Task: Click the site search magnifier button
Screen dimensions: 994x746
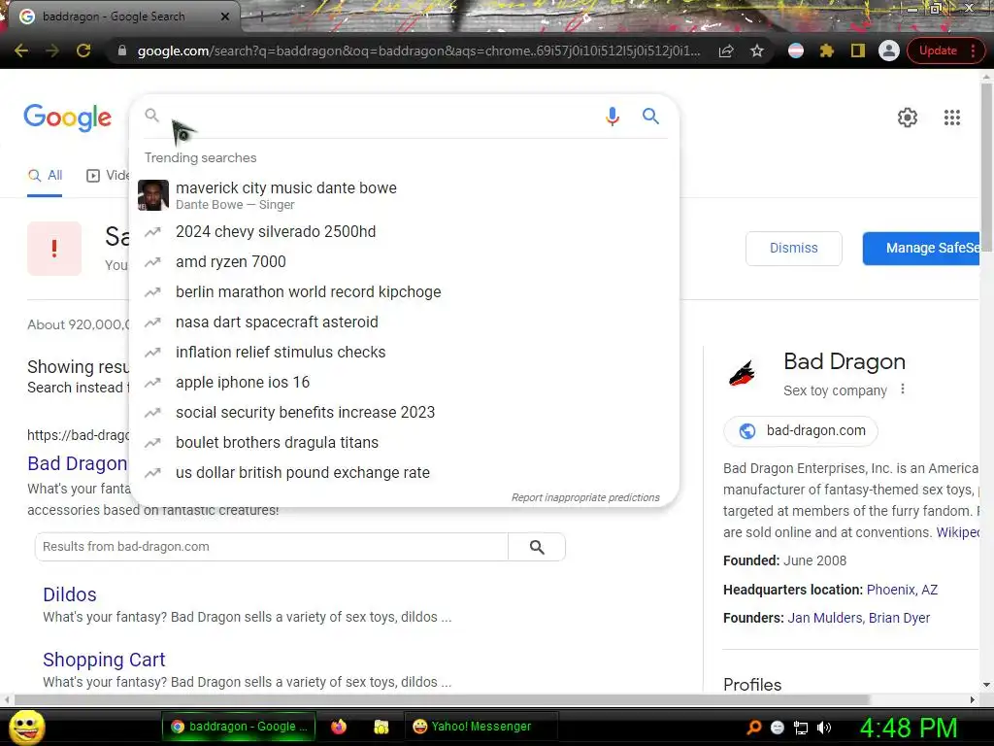Action: pyautogui.click(x=537, y=547)
